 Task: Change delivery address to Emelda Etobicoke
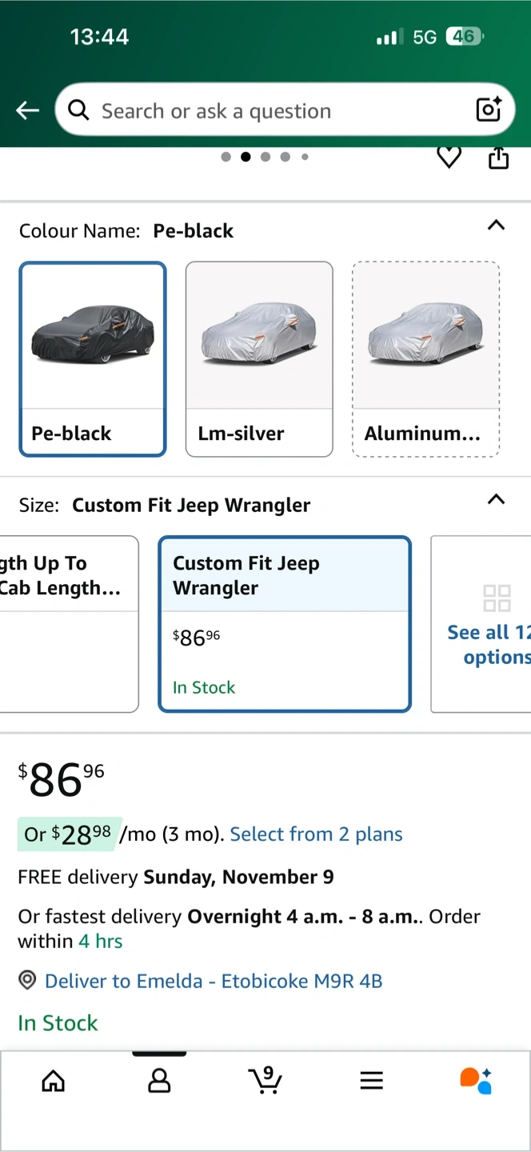tap(213, 981)
